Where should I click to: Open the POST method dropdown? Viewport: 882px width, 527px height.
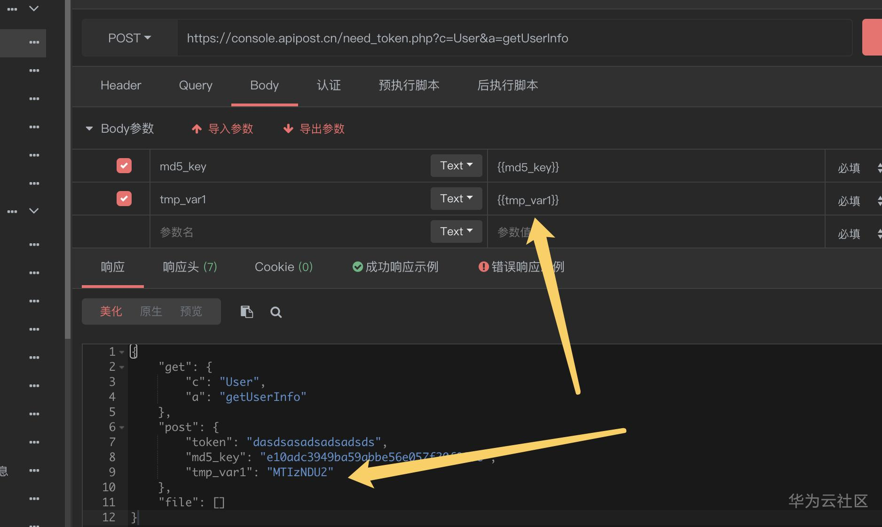129,38
